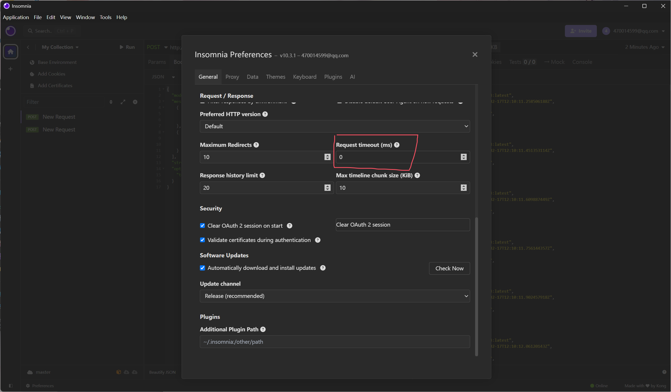This screenshot has height=392, width=671.
Task: Open the 2 Minutes Ago history dropdown
Action: (x=645, y=47)
